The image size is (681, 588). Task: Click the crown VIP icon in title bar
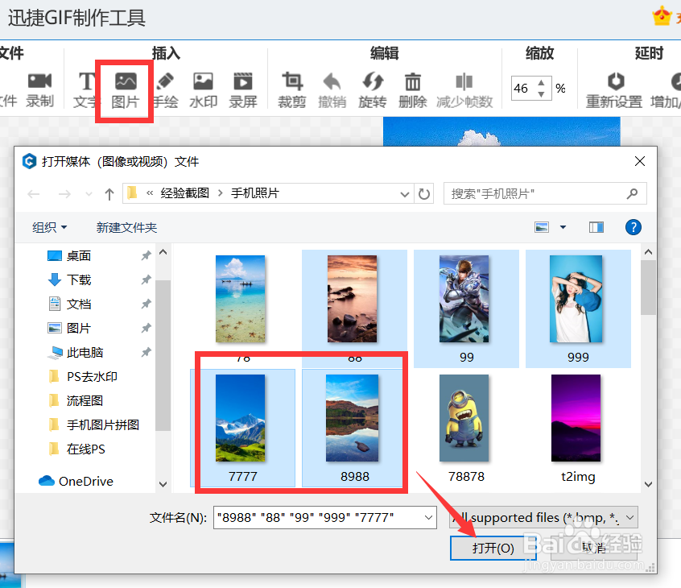662,16
